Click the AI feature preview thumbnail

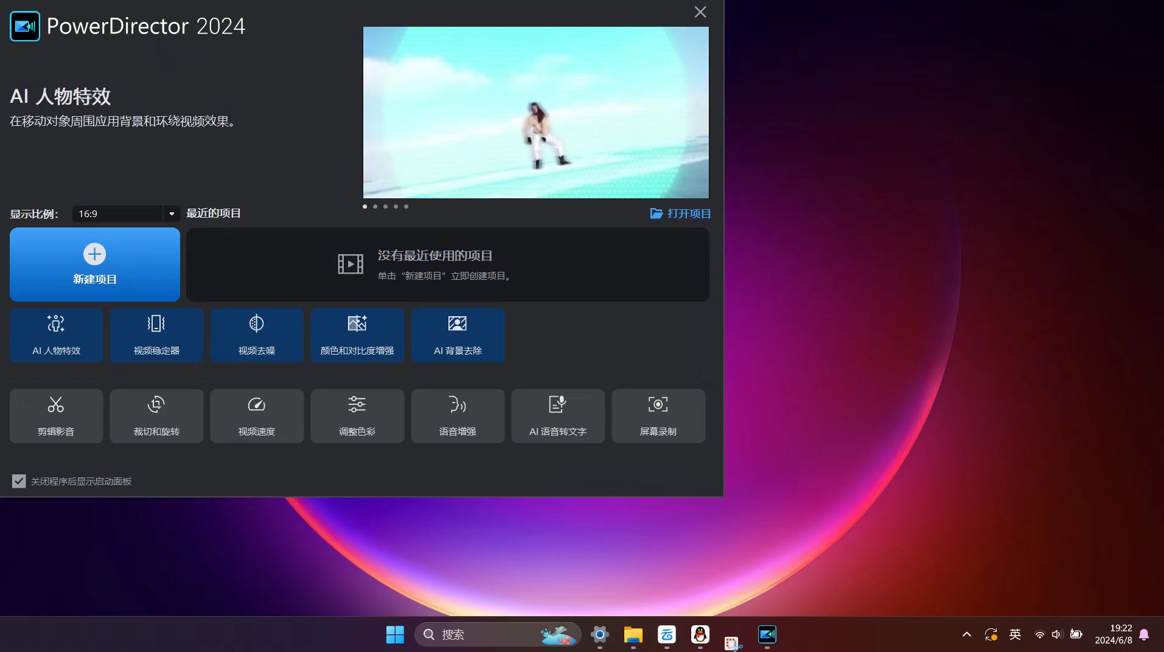[535, 113]
